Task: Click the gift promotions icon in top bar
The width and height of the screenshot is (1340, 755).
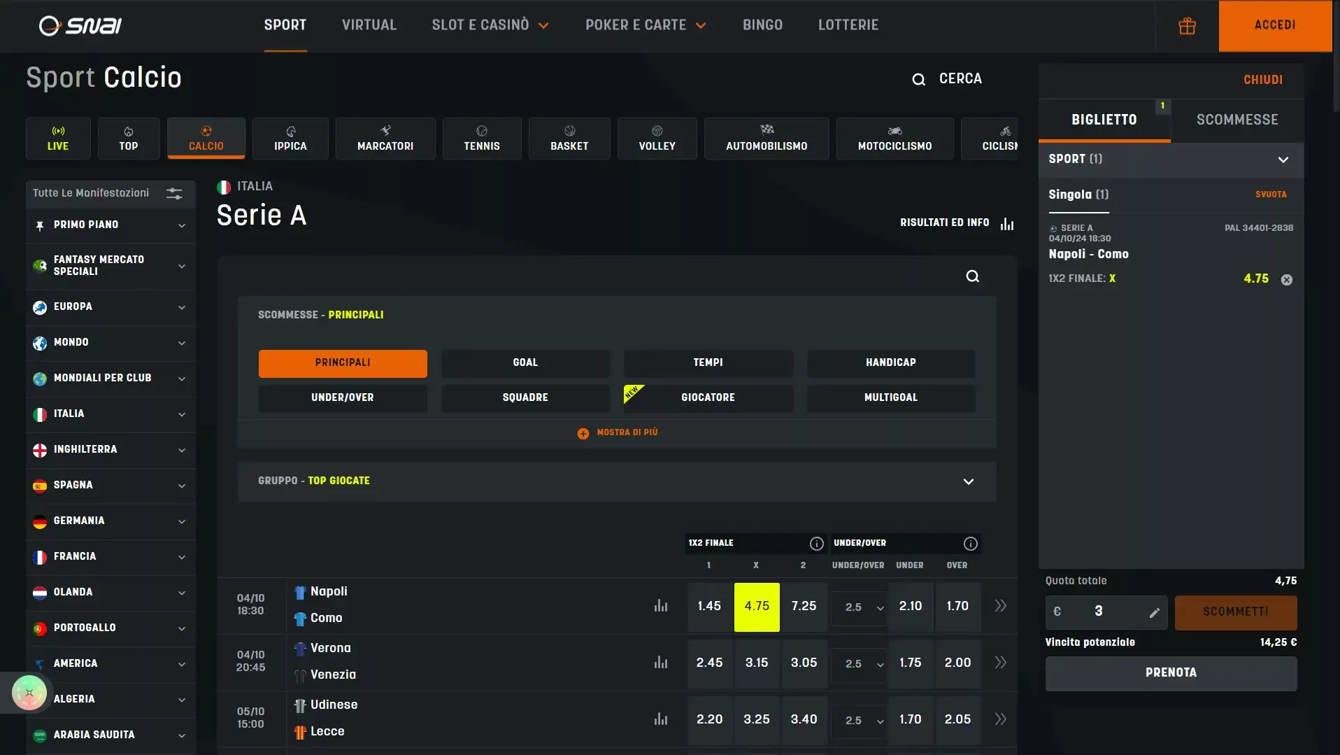Action: click(1187, 26)
